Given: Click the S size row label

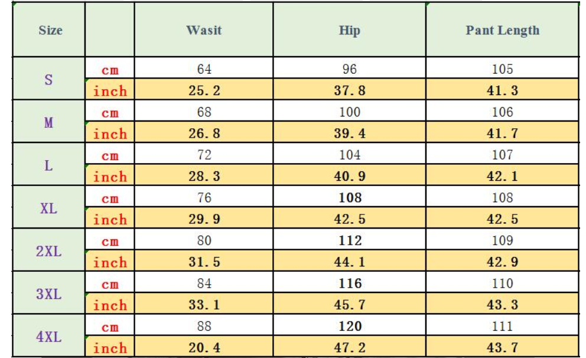Looking at the screenshot, I should click(49, 79).
